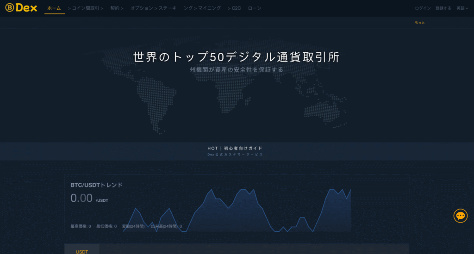Open the ローン page

[255, 8]
